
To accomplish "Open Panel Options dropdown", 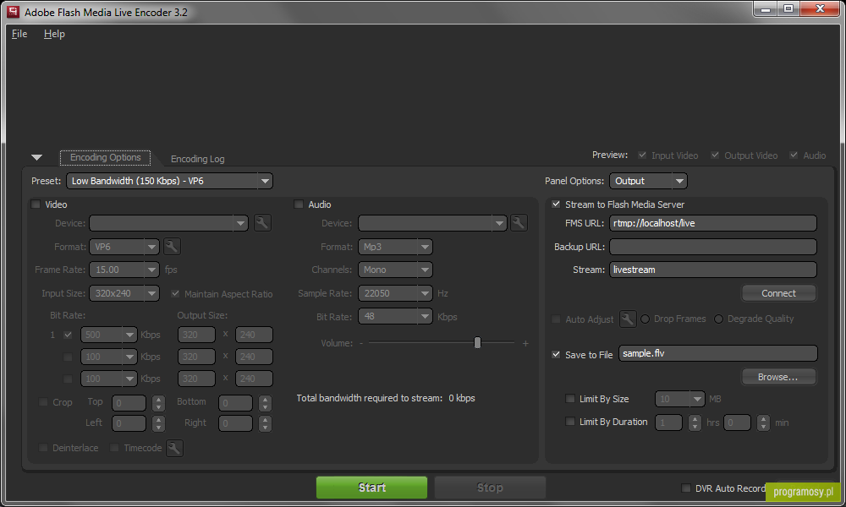I will (x=648, y=181).
